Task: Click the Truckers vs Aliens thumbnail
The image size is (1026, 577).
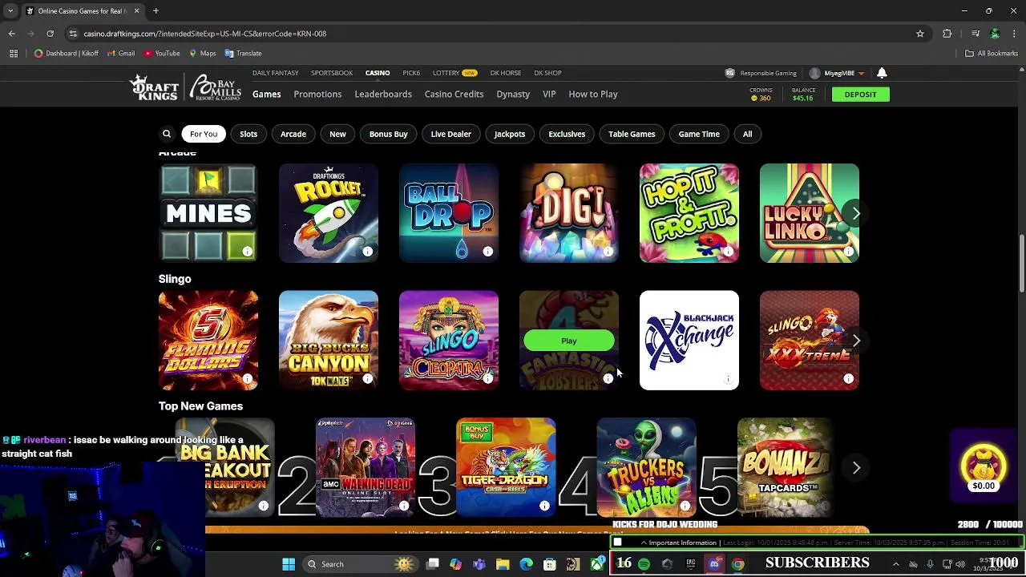Action: (x=646, y=467)
